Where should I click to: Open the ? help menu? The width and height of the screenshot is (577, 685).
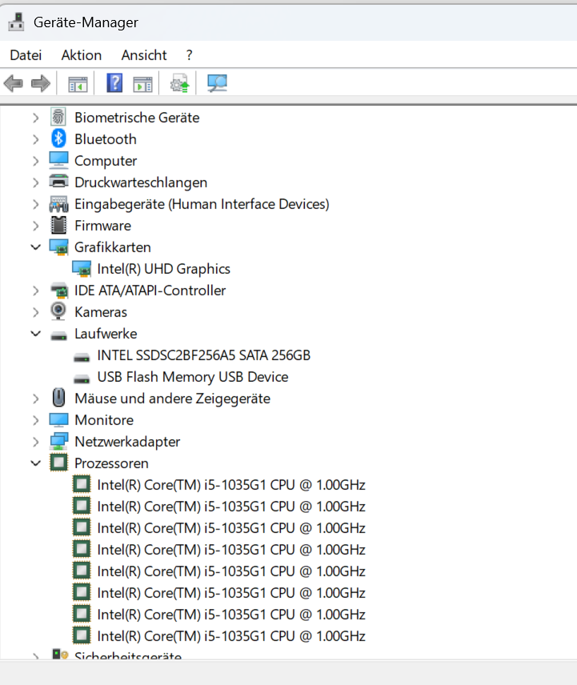click(x=189, y=55)
